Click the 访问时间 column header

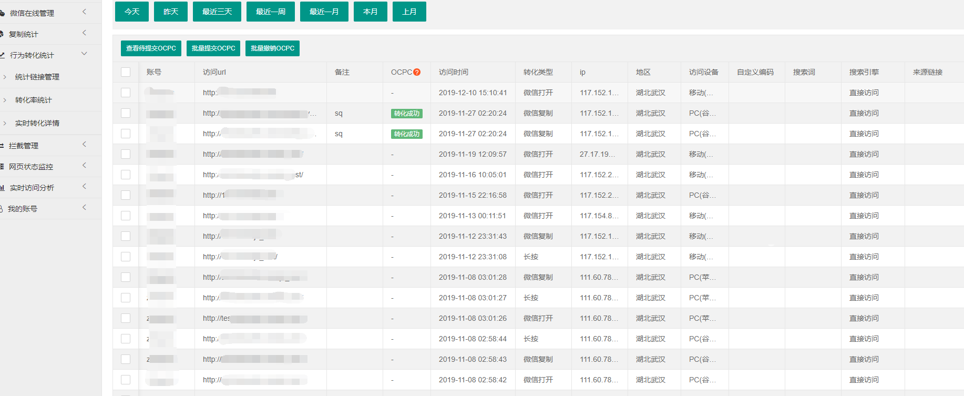[x=454, y=72]
